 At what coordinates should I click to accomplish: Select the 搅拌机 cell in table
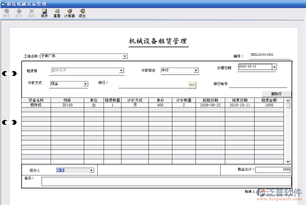[x=36, y=105]
